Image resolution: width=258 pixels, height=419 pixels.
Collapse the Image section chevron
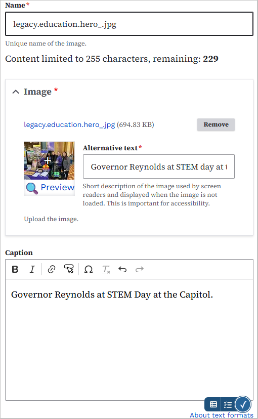[16, 92]
